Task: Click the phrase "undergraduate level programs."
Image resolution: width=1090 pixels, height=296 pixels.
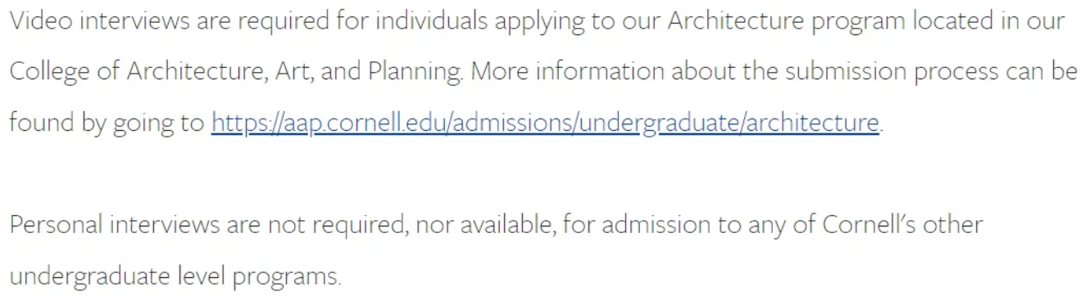Action: 175,276
